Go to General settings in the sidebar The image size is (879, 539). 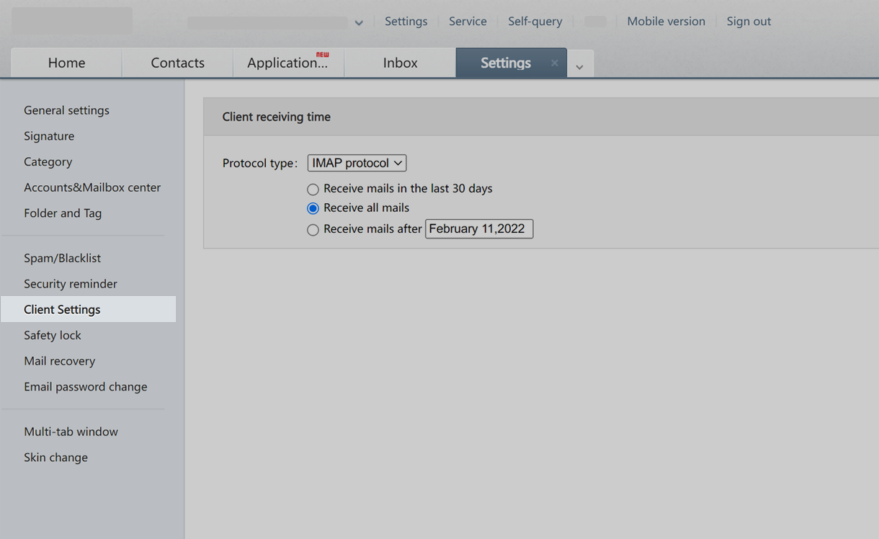coord(66,110)
